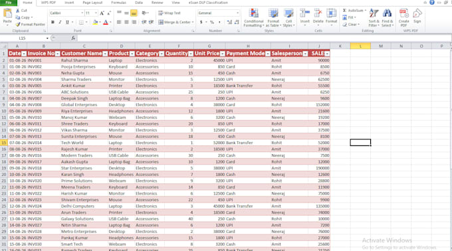Select cell with invoice INV014
Viewport: 452px width, 251px height.
point(43,143)
